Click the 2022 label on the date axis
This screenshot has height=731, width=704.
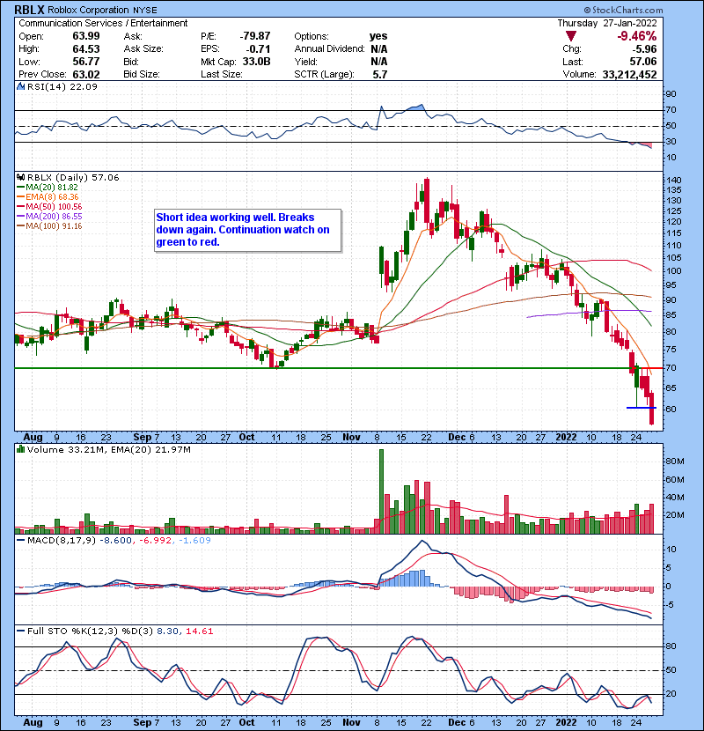(566, 437)
